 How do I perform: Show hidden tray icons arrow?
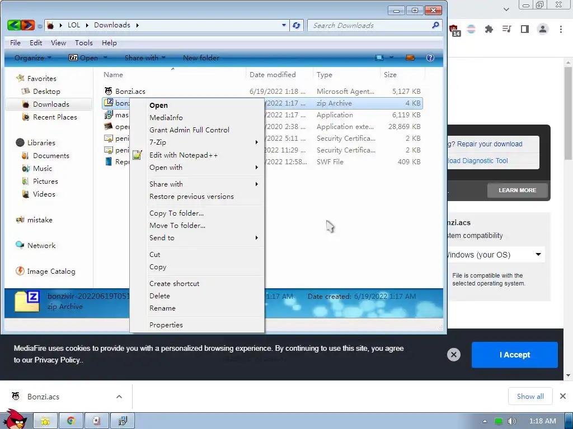click(x=485, y=421)
